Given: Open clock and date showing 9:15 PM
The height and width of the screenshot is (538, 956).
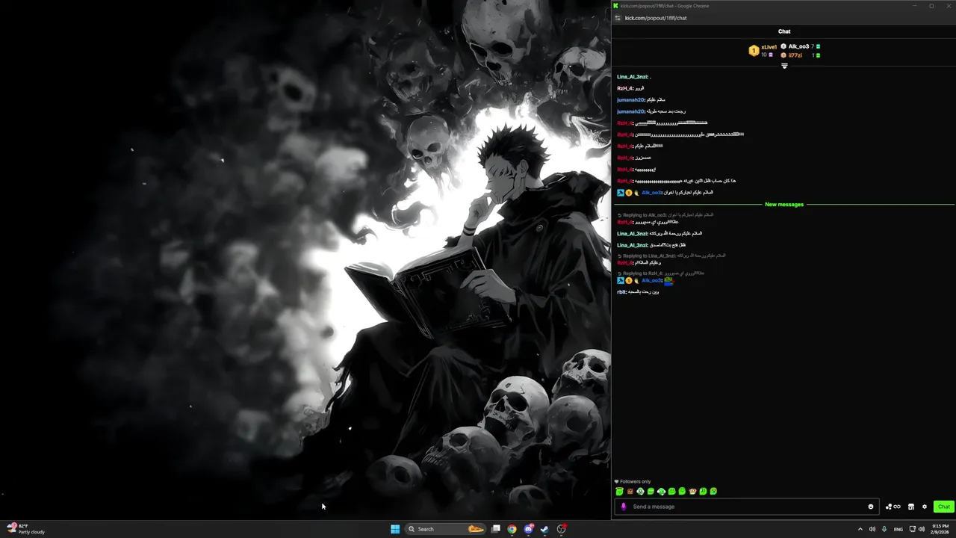Looking at the screenshot, I should coord(940,529).
